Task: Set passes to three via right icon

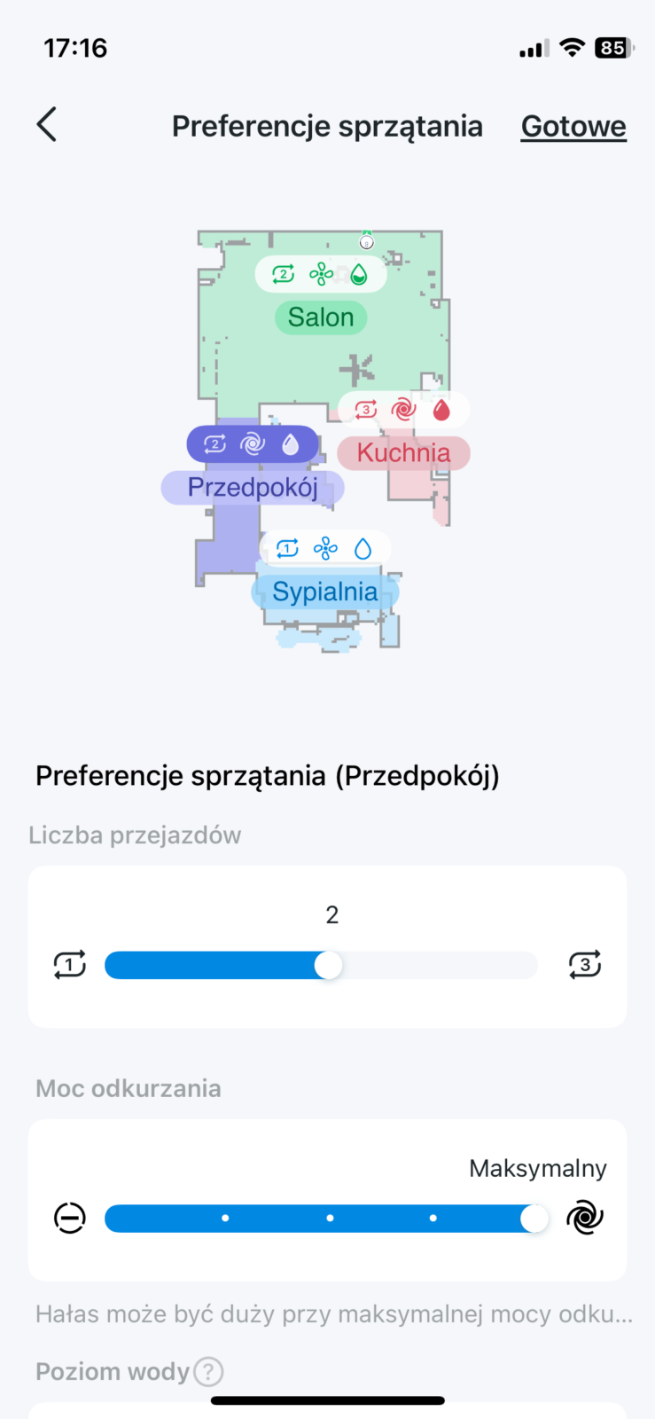Action: click(585, 965)
